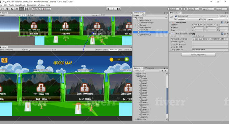Viewport: 229px width, 124px height.
Task: Open the Component menu
Action: click(x=32, y=5)
